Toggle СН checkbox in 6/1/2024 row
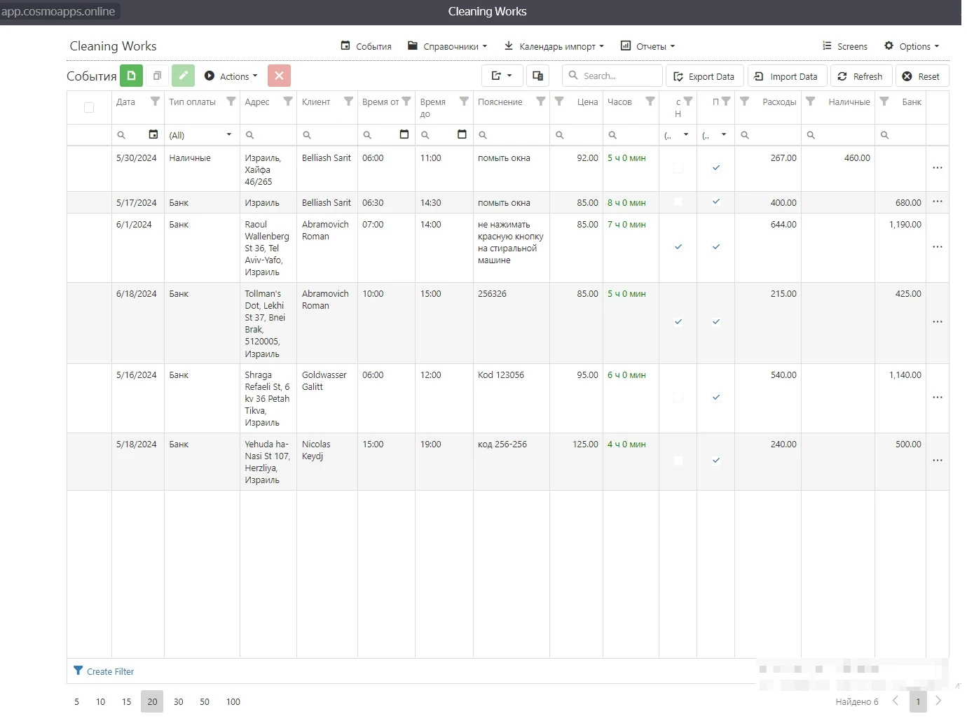The image size is (967, 728). click(x=678, y=247)
